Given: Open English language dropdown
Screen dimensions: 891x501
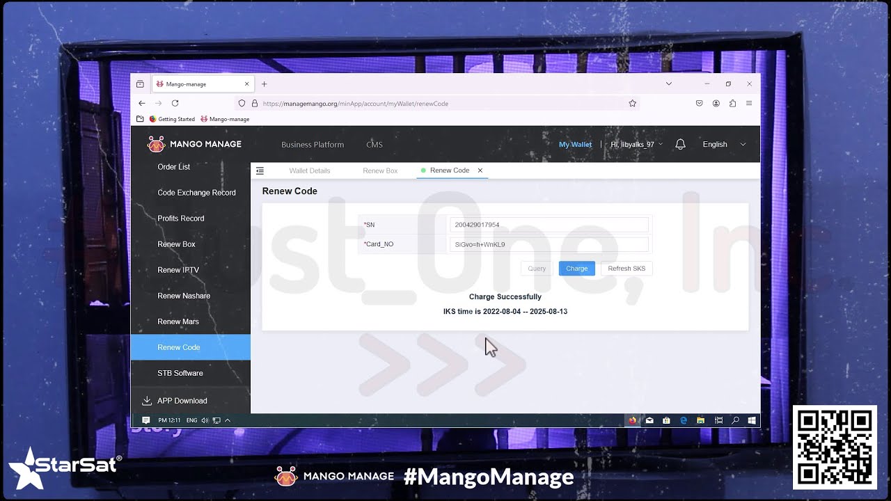Looking at the screenshot, I should (724, 145).
